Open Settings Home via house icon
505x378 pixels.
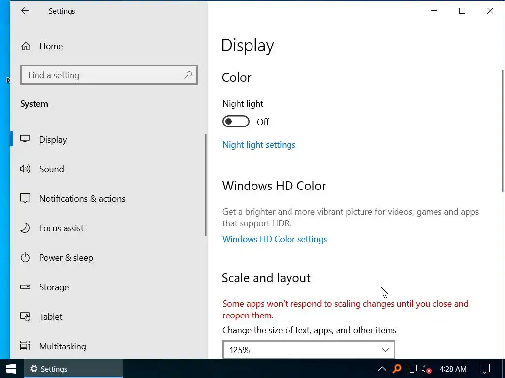click(26, 46)
